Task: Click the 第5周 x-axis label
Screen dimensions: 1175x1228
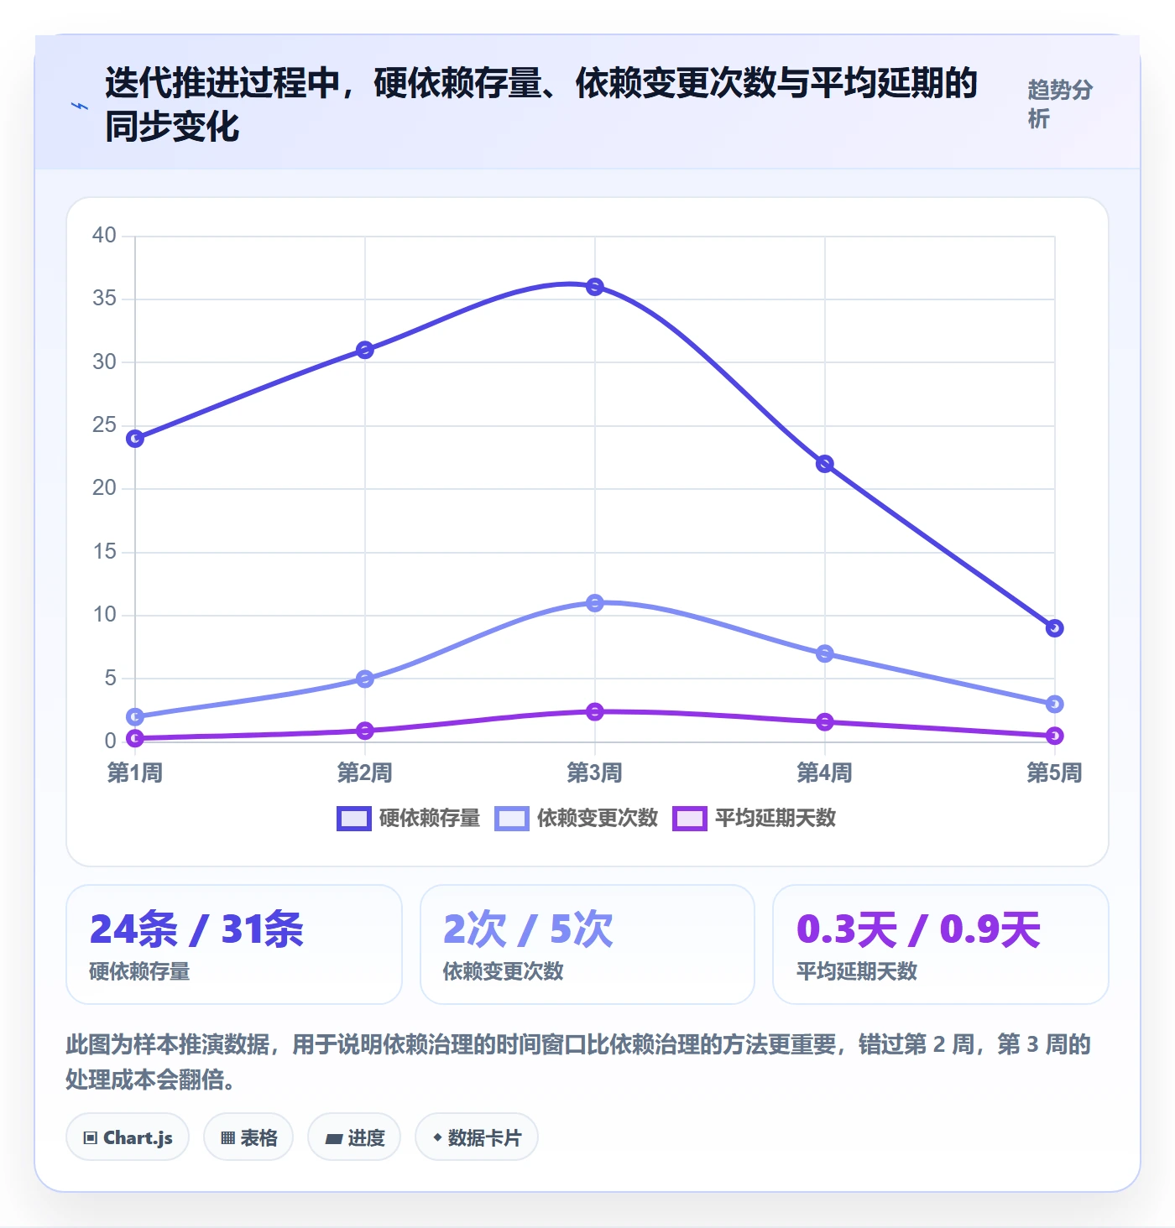Action: 1055,773
